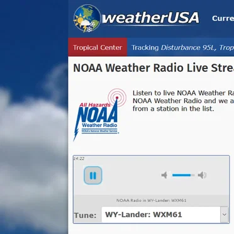Click 'Listen to live NOAA Weather' paragraph
This screenshot has width=234, height=234.
[x=183, y=101]
